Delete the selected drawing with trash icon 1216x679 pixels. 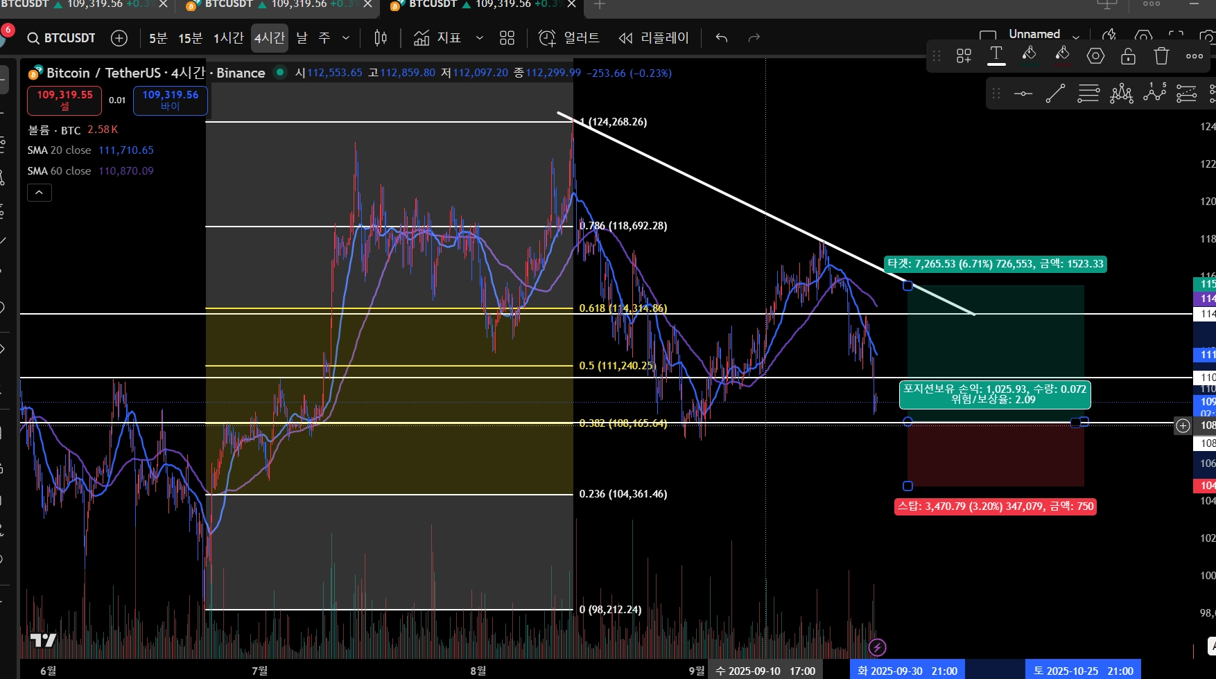coord(1161,56)
